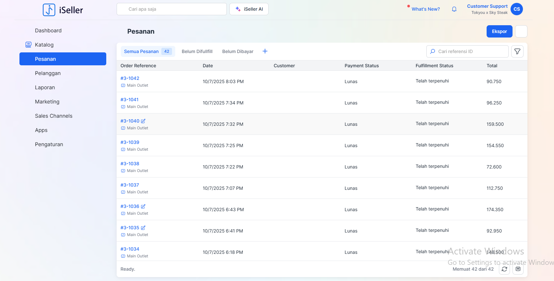Open order #3-1042 link
This screenshot has width=554, height=281.
coord(130,78)
